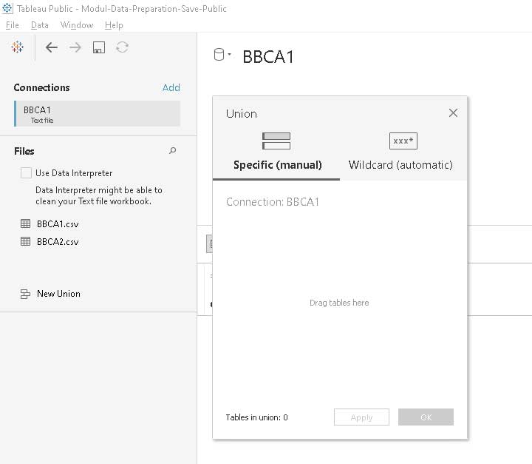Click the Wildcard xxx* icon
The image size is (532, 464).
tap(403, 141)
